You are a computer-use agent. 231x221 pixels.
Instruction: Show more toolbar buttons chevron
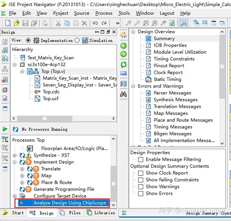pyautogui.click(x=117, y=23)
